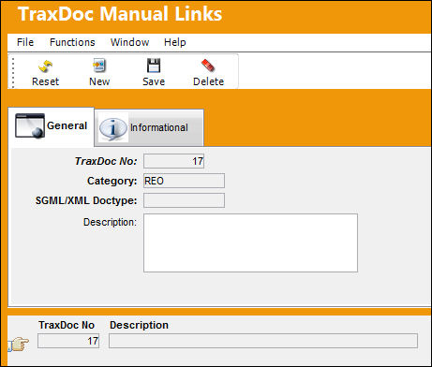Click inside the Description text area
432x367 pixels.
pos(250,242)
